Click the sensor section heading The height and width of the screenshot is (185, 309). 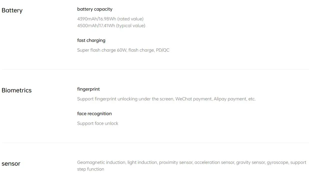(x=11, y=164)
